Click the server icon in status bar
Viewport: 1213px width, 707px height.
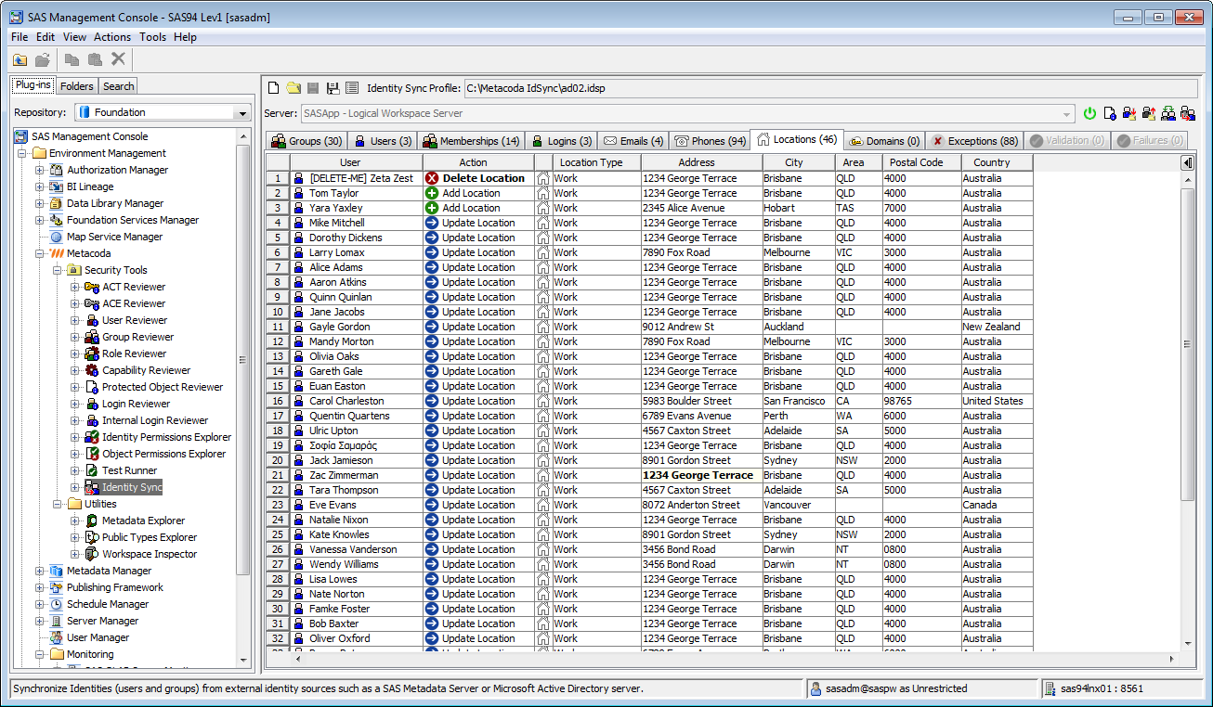pos(1050,688)
